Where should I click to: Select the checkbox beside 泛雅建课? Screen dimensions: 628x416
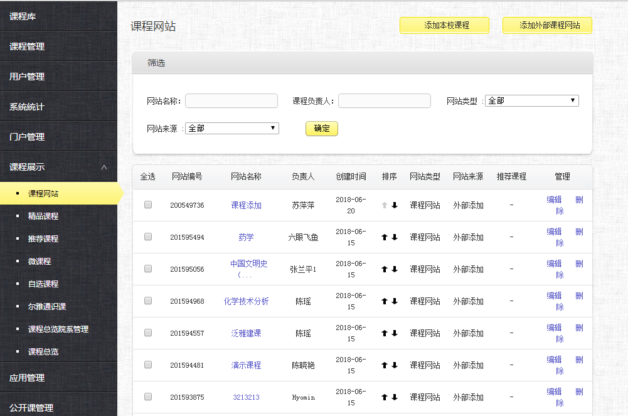[147, 333]
